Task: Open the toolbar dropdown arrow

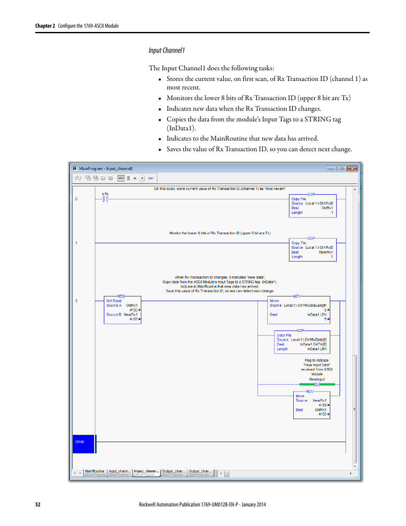Action: 142,178
